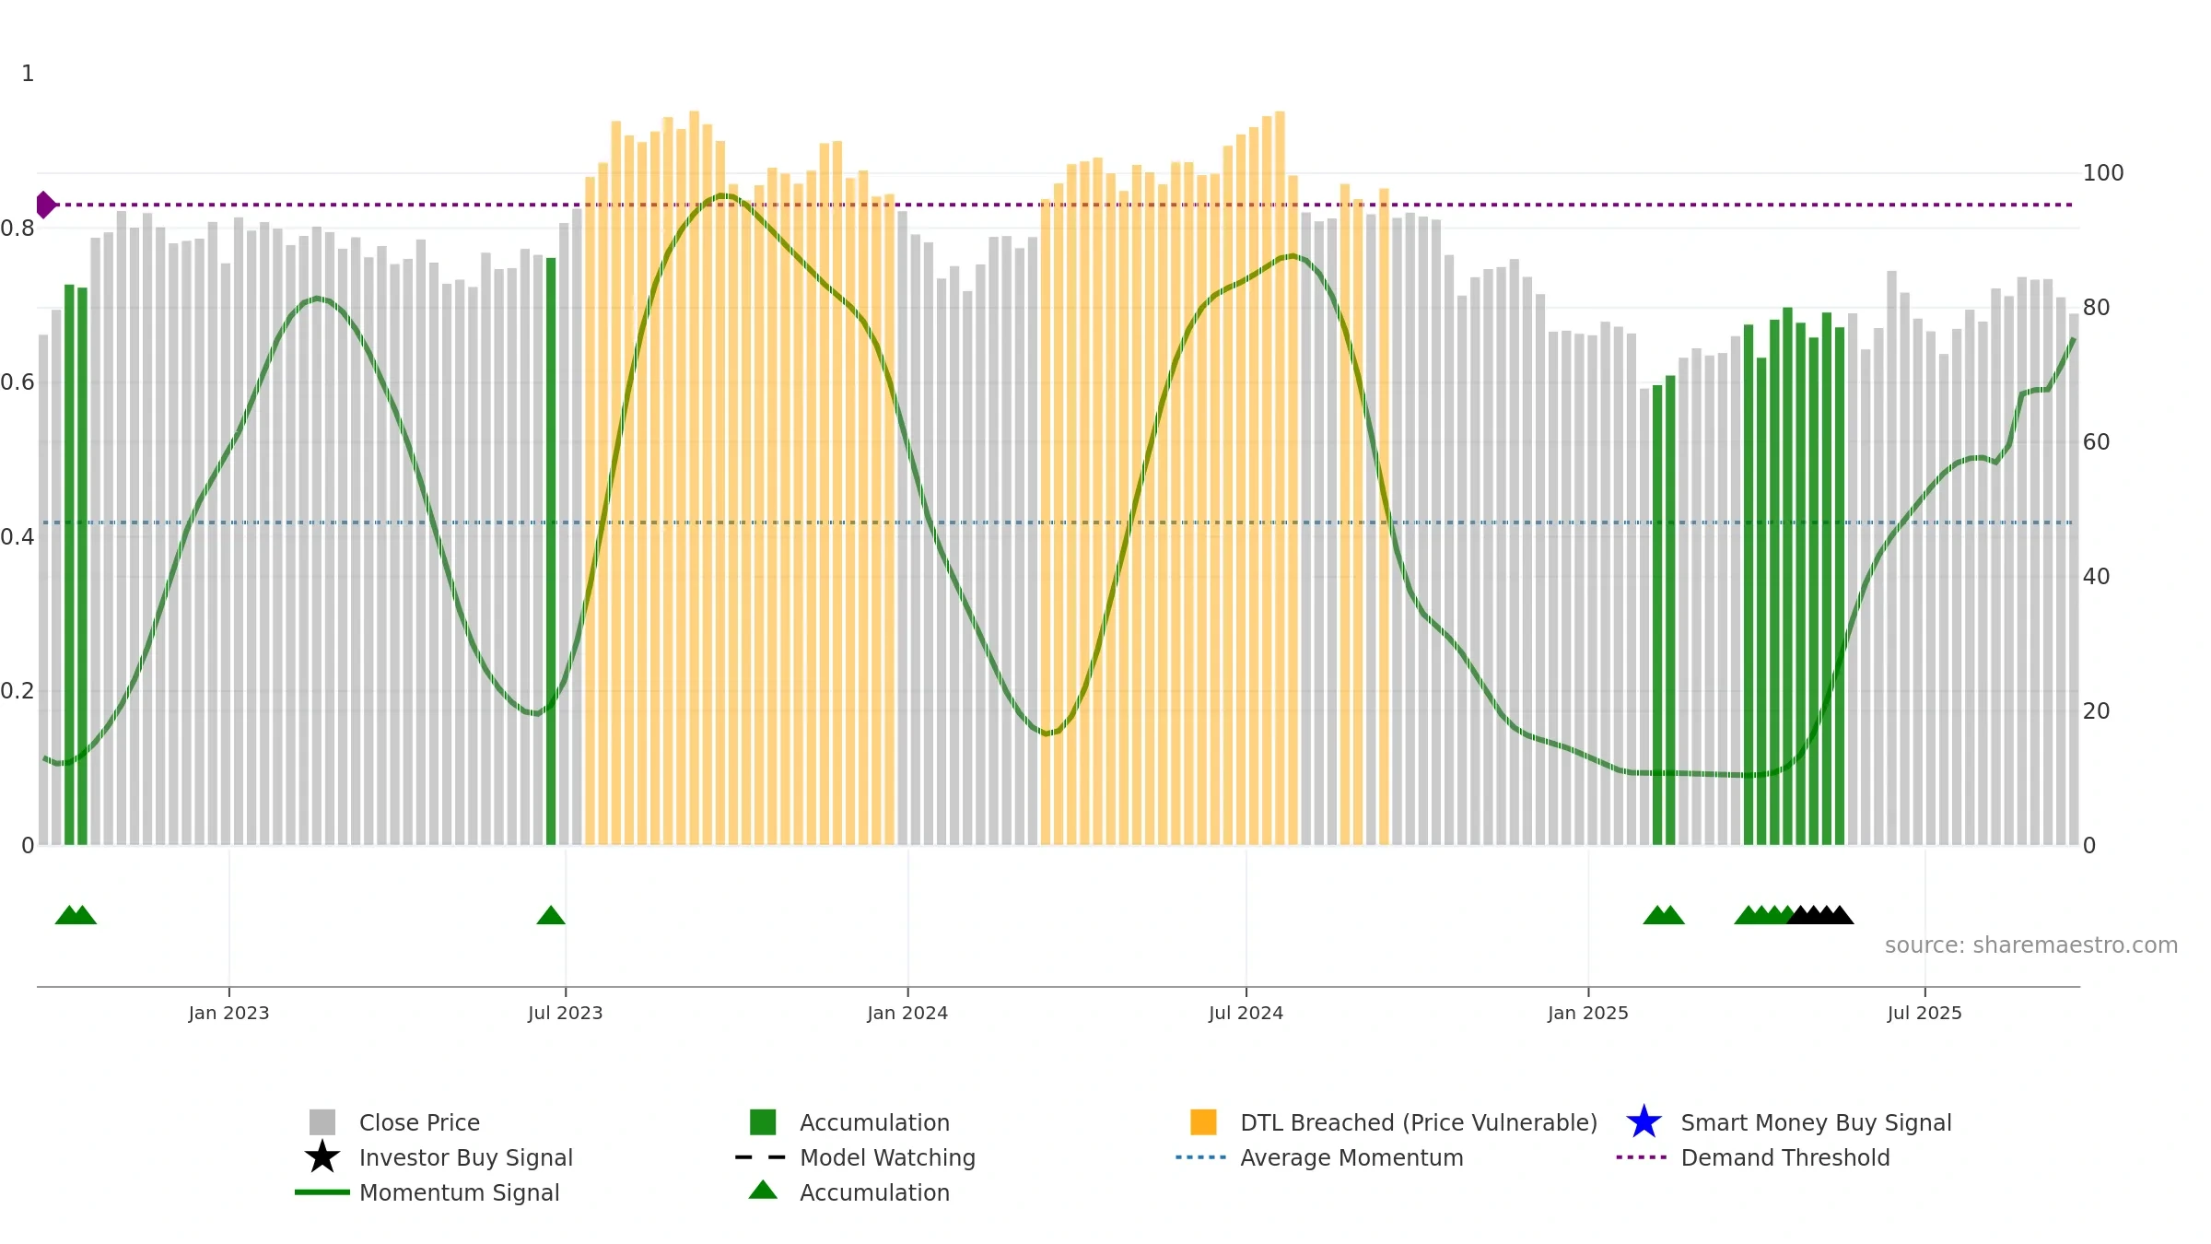The width and height of the screenshot is (2211, 1244).
Task: Click the Jul 2025 axis label
Action: [1924, 1014]
